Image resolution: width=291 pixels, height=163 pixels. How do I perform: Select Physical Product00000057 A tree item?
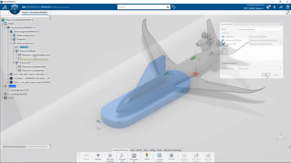23,27
